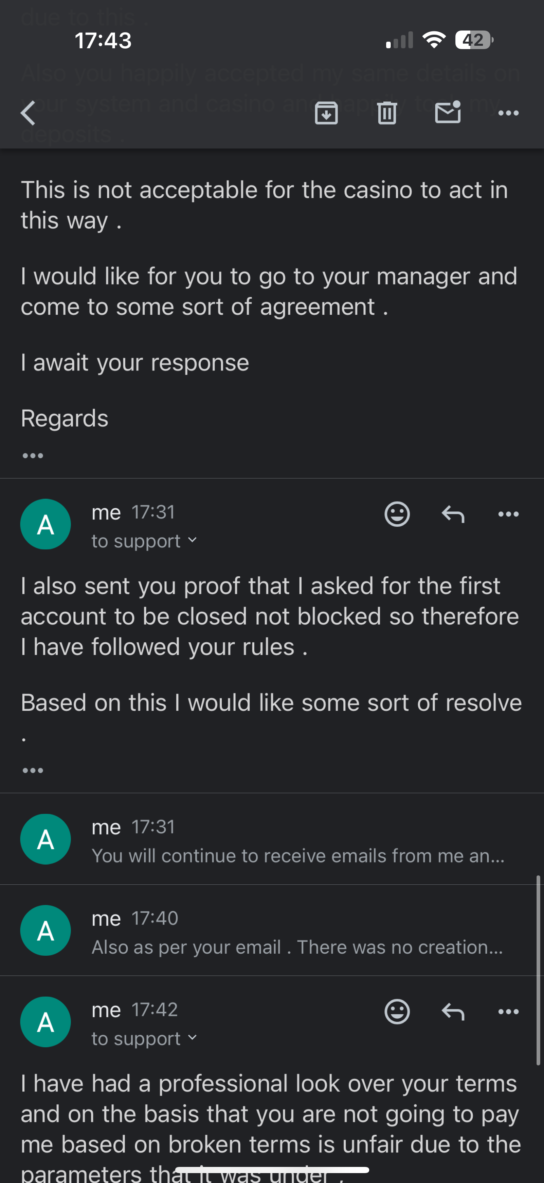
Task: Reply to the 17:42 message
Action: pos(453,1011)
